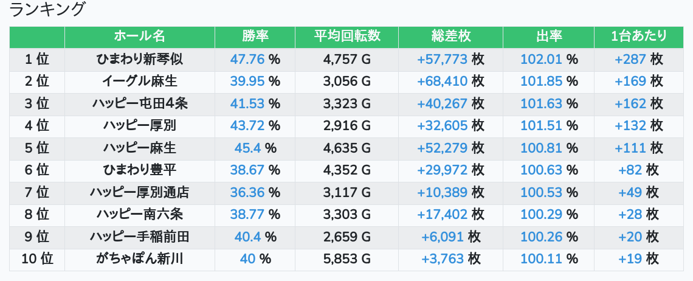The width and height of the screenshot is (693, 281).
Task: Click the 出率 column header
Action: pyautogui.click(x=549, y=36)
